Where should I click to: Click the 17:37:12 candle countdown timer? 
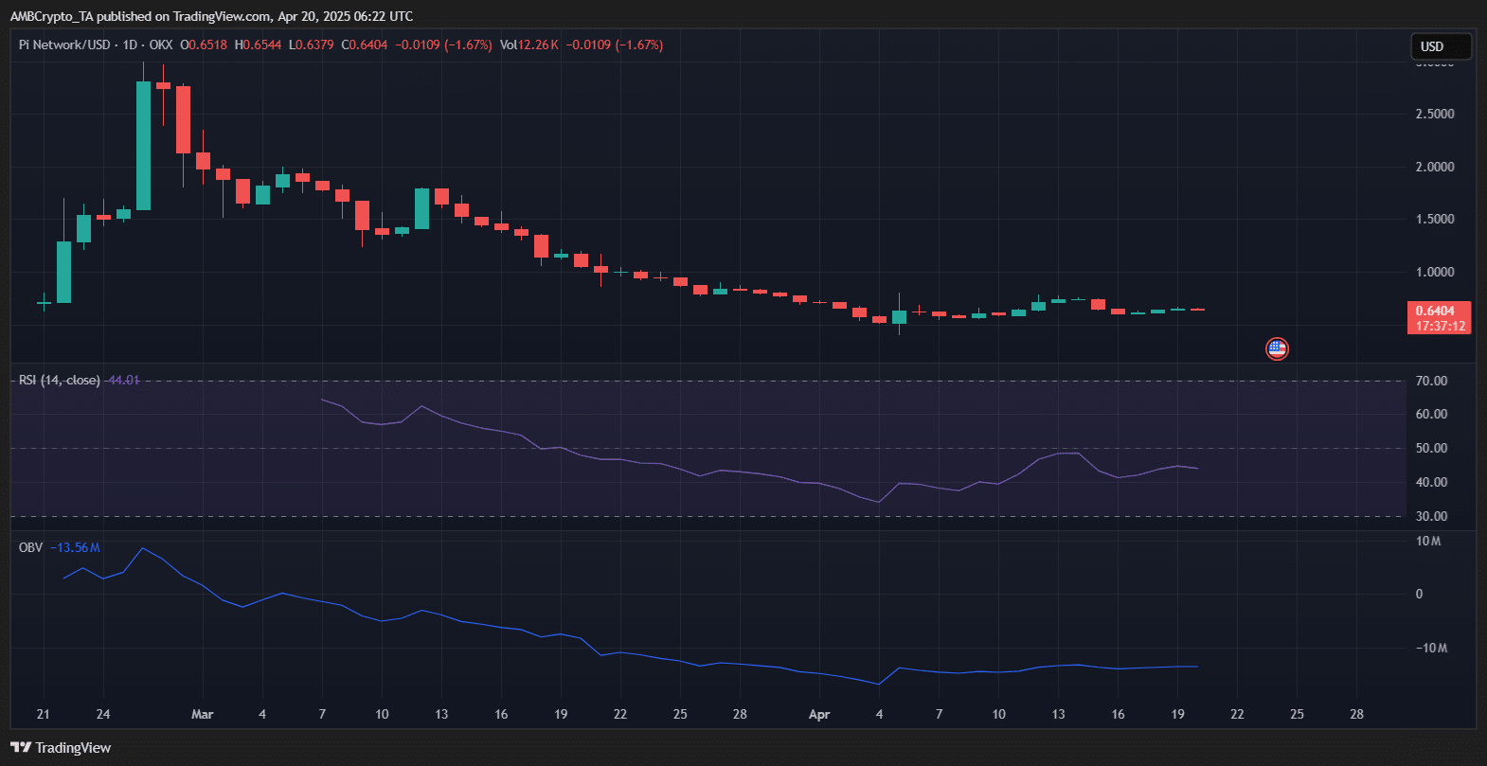[x=1440, y=326]
